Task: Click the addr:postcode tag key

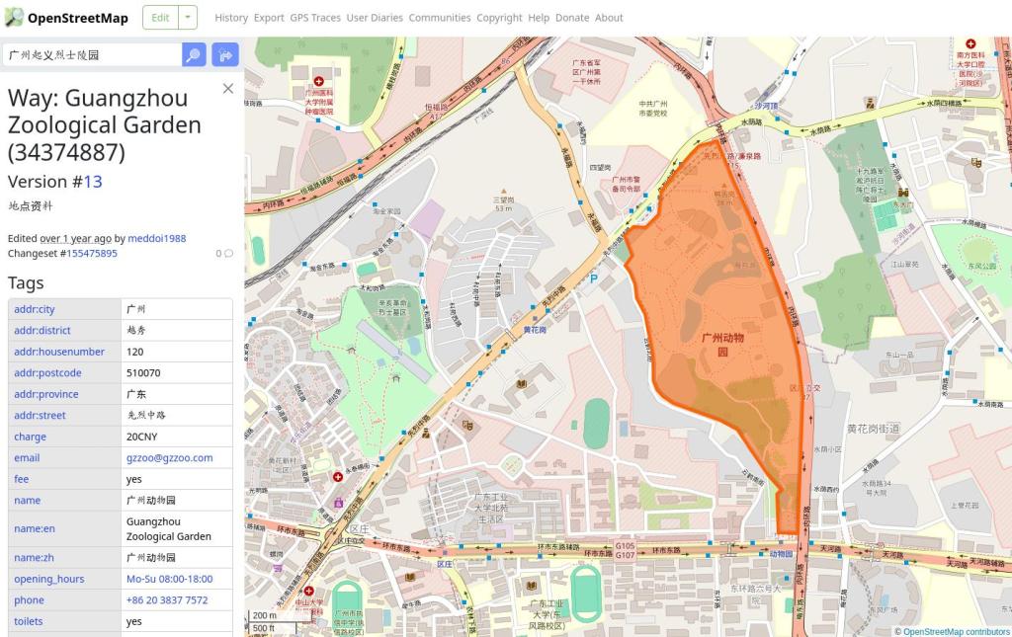Action: click(x=47, y=373)
